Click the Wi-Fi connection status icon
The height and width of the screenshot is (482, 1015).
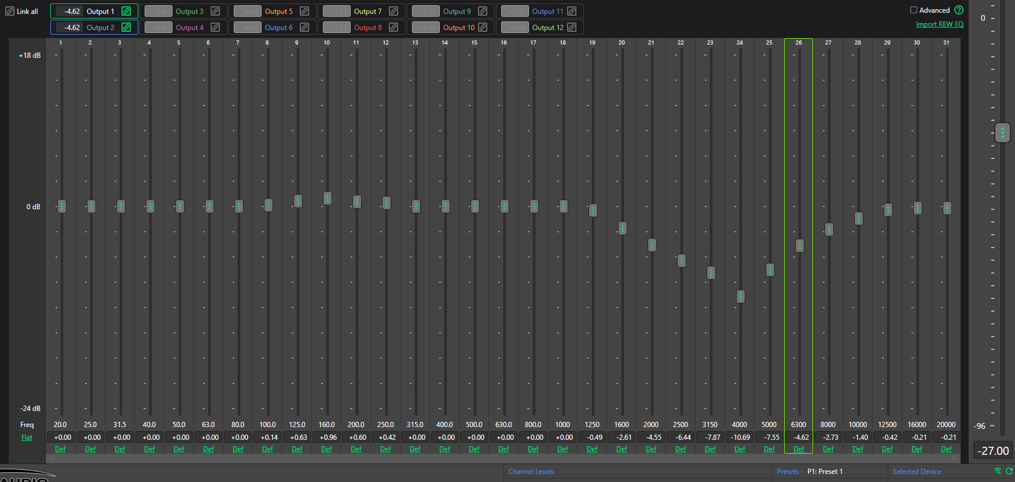[998, 471]
